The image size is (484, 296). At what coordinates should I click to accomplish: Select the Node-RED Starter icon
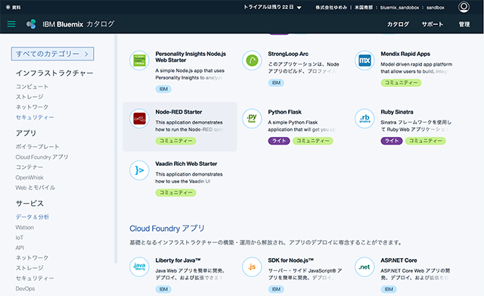[x=139, y=118]
